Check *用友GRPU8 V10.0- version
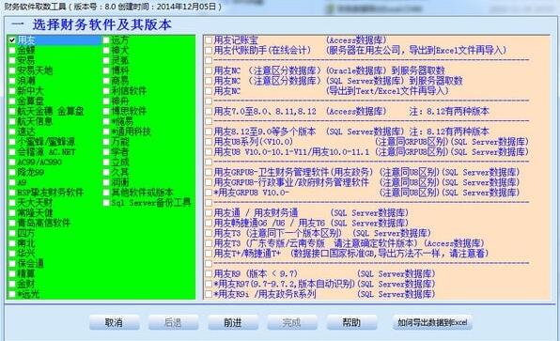Viewport: 560px width, 341px height. (209, 193)
